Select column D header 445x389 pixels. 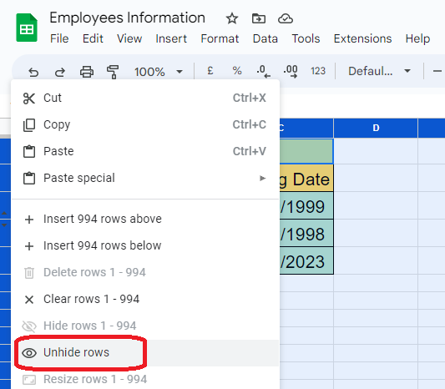[376, 128]
